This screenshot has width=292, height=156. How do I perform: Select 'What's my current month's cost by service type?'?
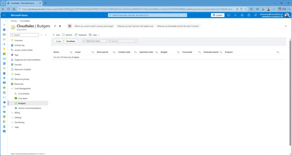(94, 26)
